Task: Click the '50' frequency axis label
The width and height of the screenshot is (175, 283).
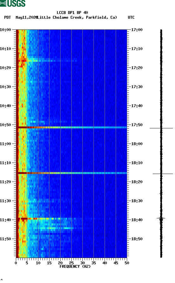Action: pos(127,263)
